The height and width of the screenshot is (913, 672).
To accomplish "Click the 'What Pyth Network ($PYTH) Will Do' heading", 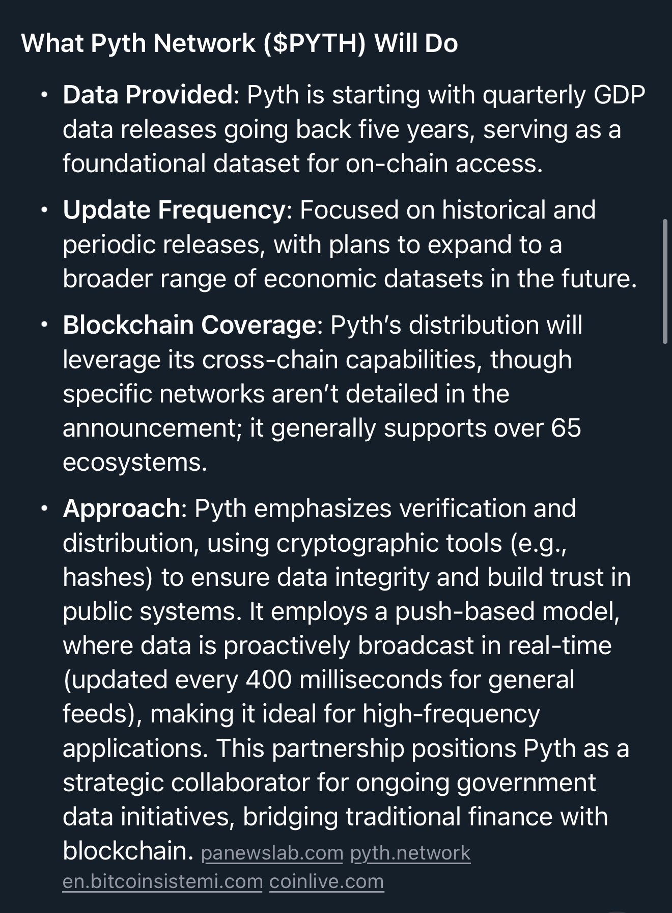I will pos(240,43).
